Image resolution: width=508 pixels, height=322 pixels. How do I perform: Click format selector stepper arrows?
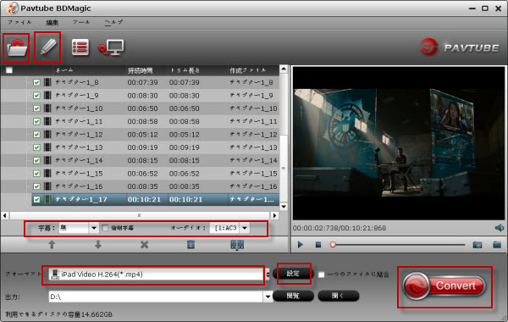point(268,275)
